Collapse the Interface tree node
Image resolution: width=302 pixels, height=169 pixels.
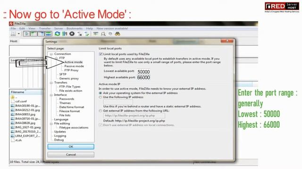coord(51,95)
